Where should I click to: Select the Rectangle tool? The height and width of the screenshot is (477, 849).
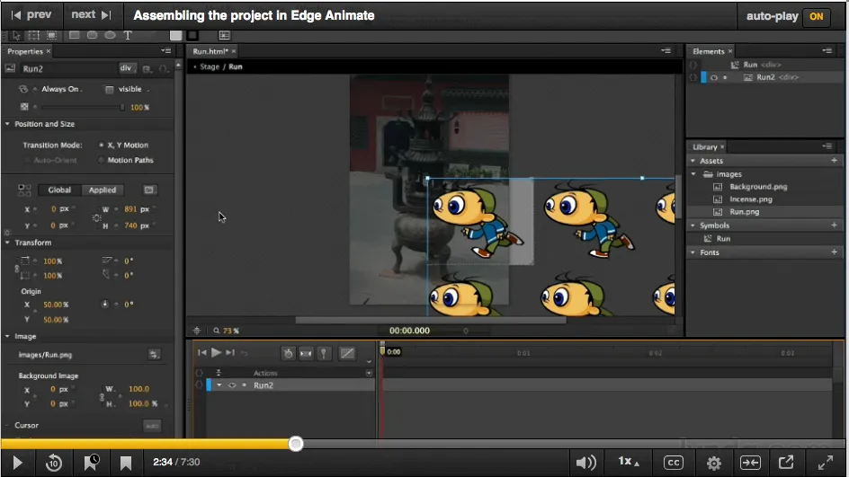coord(74,35)
